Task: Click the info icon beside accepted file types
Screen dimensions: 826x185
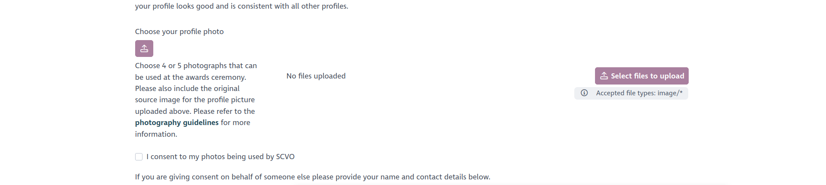Action: (x=584, y=93)
